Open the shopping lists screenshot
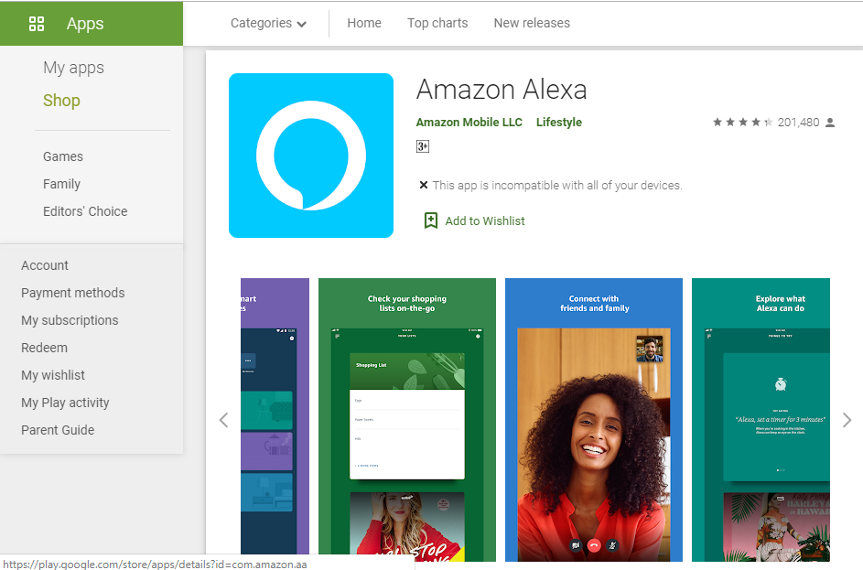The width and height of the screenshot is (863, 570). tap(407, 419)
